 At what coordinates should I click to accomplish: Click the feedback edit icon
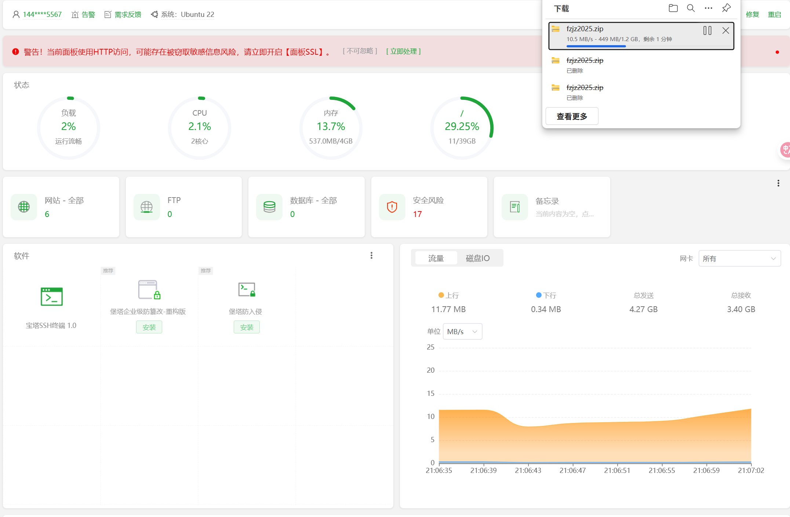(x=108, y=14)
